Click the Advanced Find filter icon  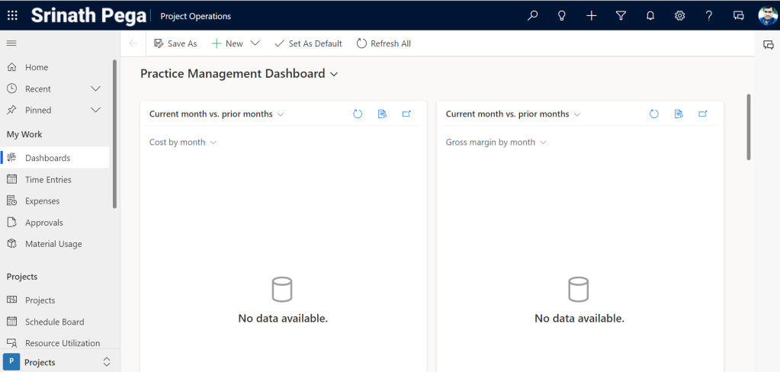621,15
